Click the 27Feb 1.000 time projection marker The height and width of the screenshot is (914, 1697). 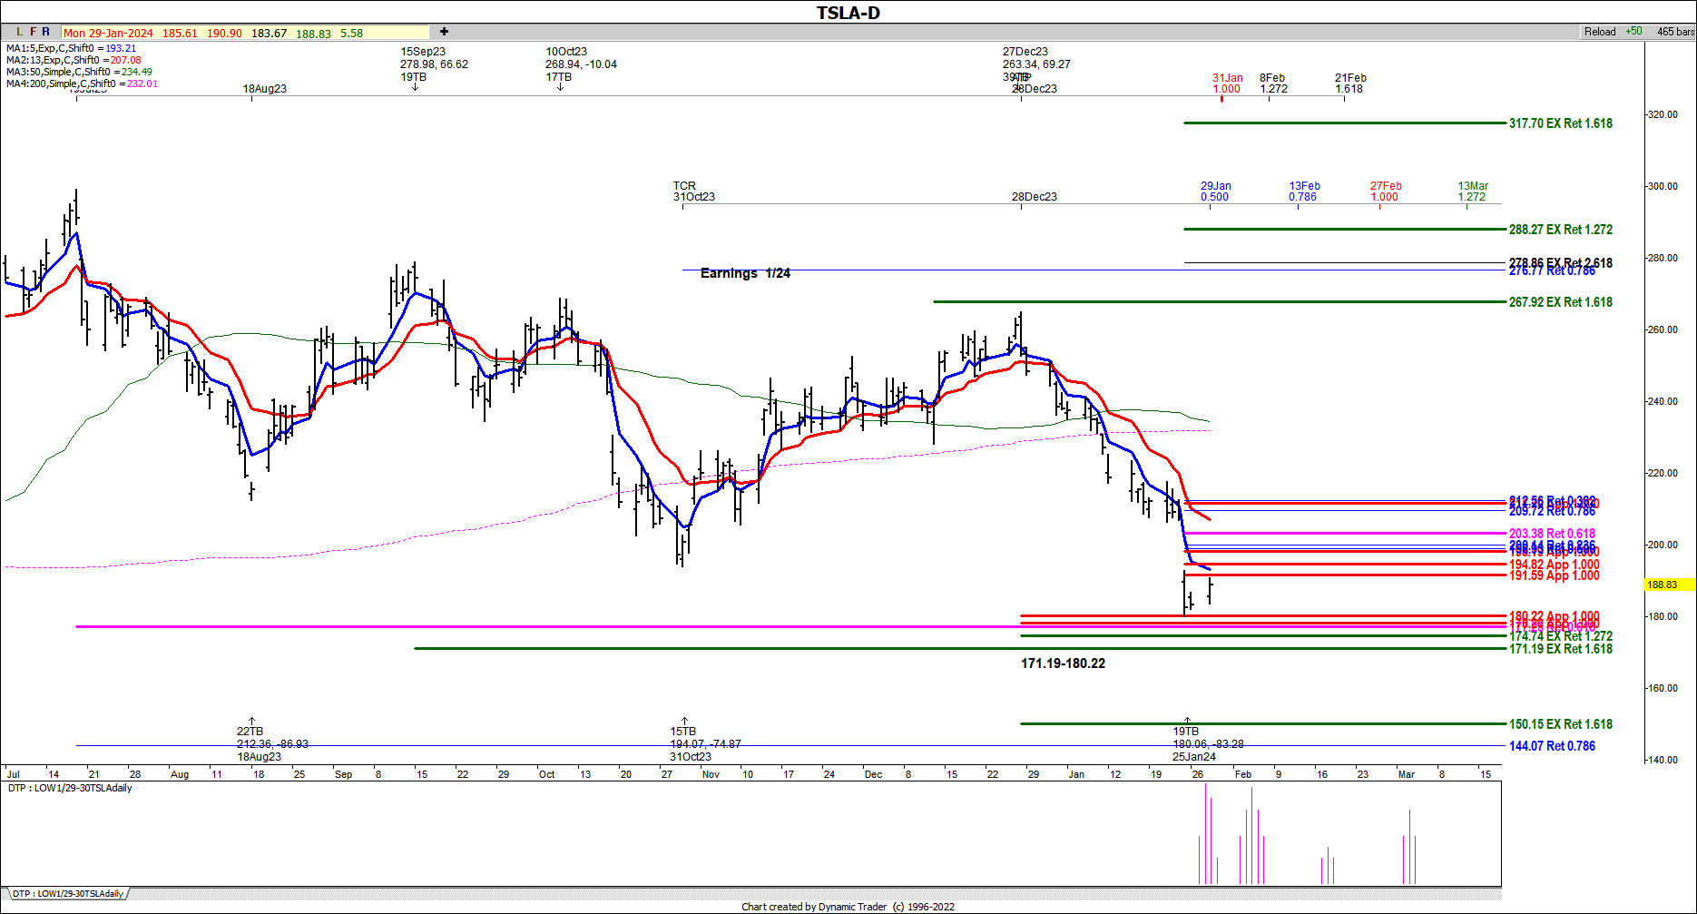pyautogui.click(x=1386, y=192)
